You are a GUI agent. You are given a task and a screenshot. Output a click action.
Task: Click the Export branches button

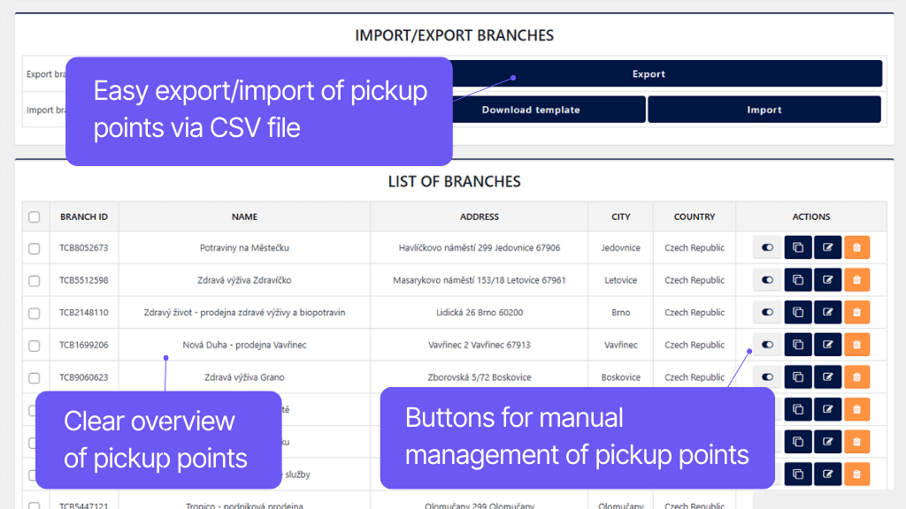649,74
